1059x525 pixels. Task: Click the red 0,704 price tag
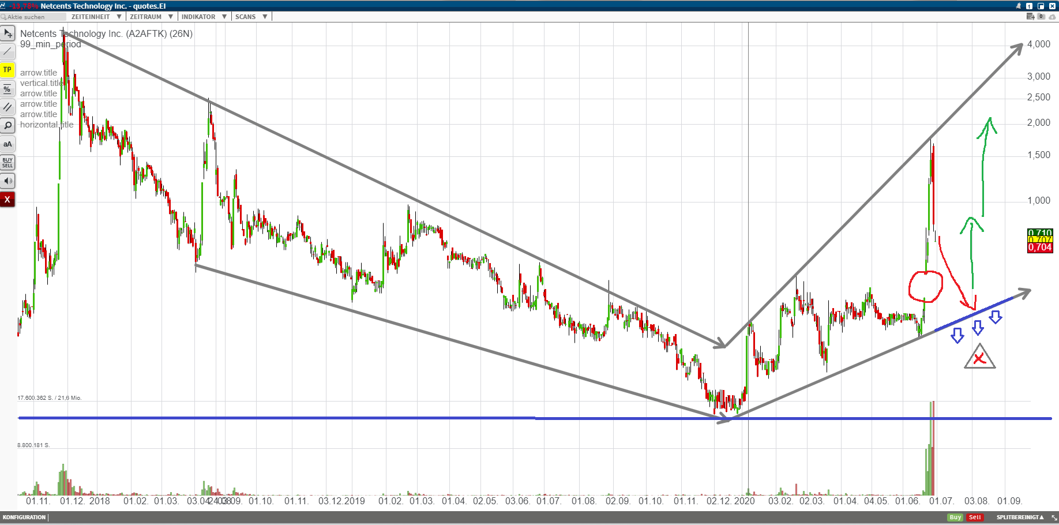point(1040,247)
